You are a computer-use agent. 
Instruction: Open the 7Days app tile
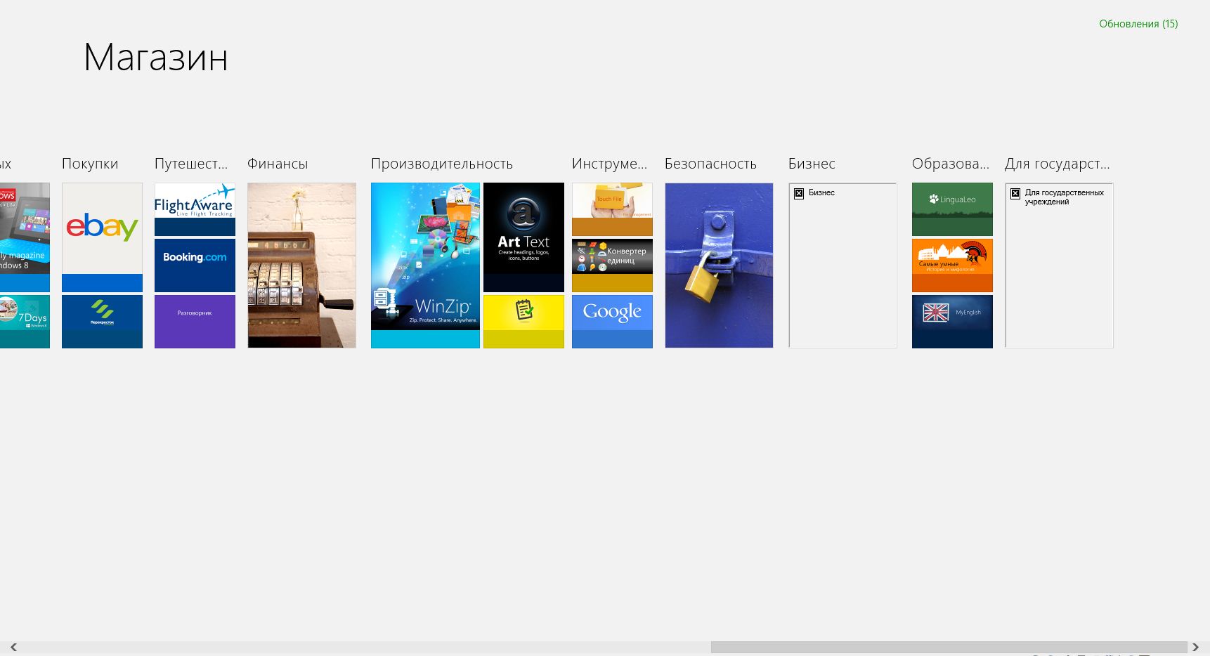pyautogui.click(x=25, y=322)
